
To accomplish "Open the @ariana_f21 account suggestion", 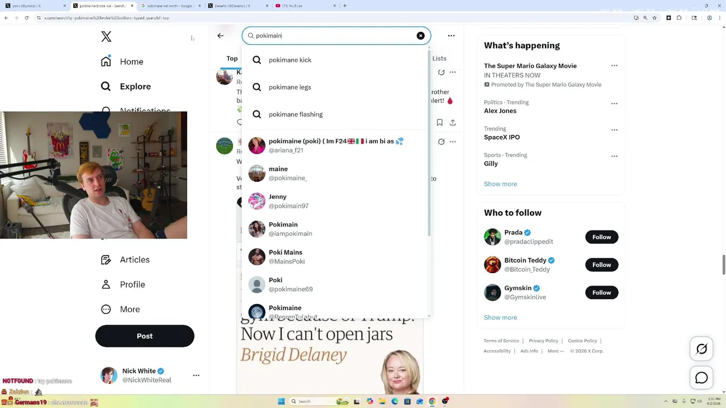I will point(336,146).
